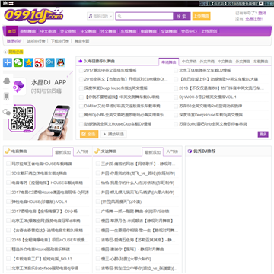Select the active 串烧舞曲 tab in daily recommendations
274x274 pixels.
pyautogui.click(x=169, y=62)
